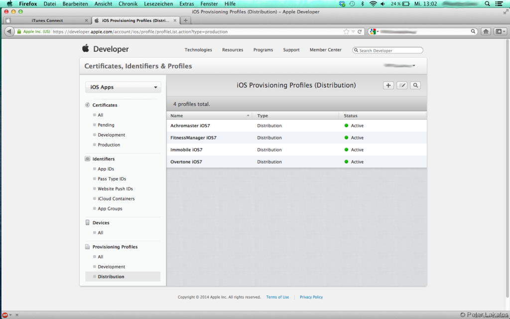This screenshot has width=510, height=319.
Task: Open the Lesezeichen menu
Action: [158, 4]
